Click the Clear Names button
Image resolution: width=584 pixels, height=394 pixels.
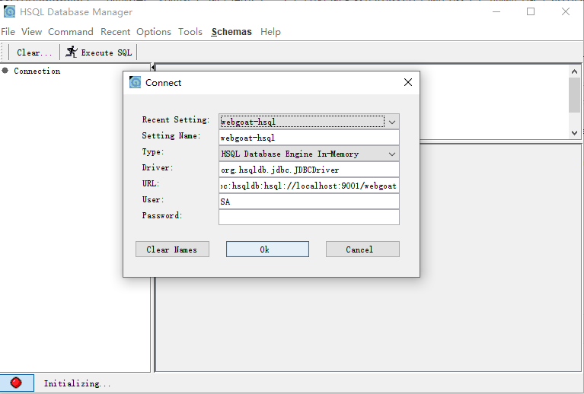pyautogui.click(x=172, y=249)
